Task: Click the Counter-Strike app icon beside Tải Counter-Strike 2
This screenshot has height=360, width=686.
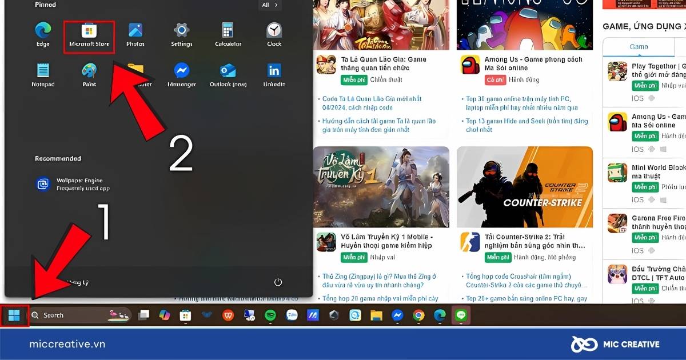Action: tap(470, 242)
